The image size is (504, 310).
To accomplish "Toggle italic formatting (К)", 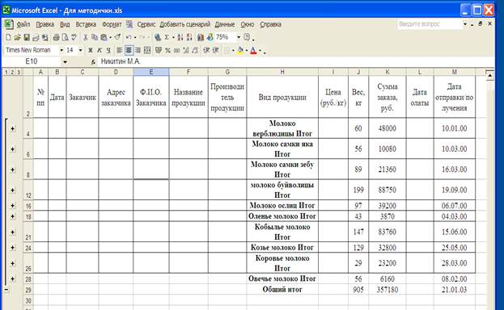I will pyautogui.click(x=100, y=50).
